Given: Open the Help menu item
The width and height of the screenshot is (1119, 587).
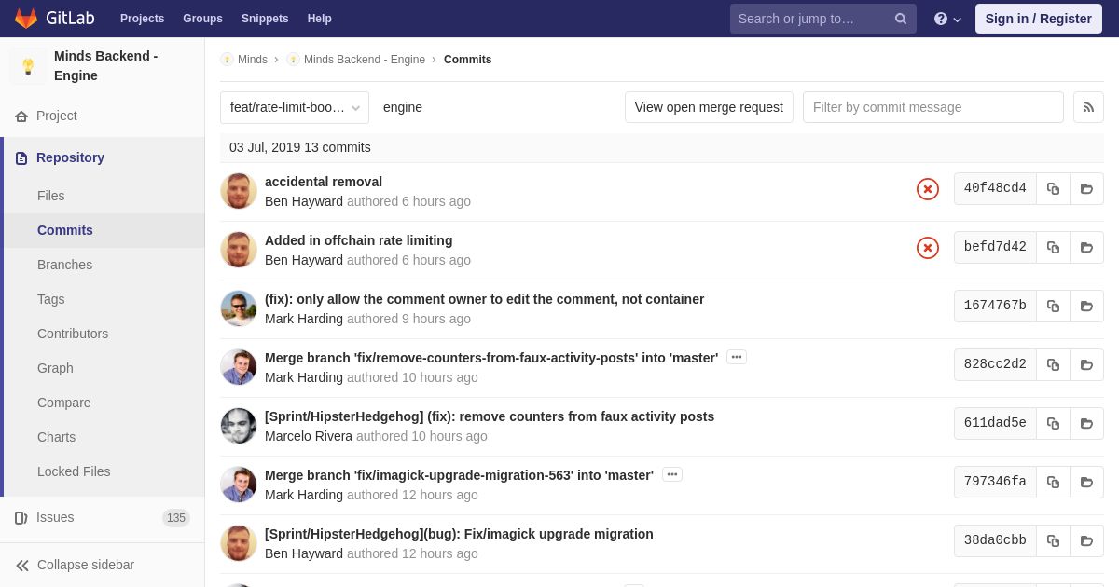Looking at the screenshot, I should pos(320,19).
